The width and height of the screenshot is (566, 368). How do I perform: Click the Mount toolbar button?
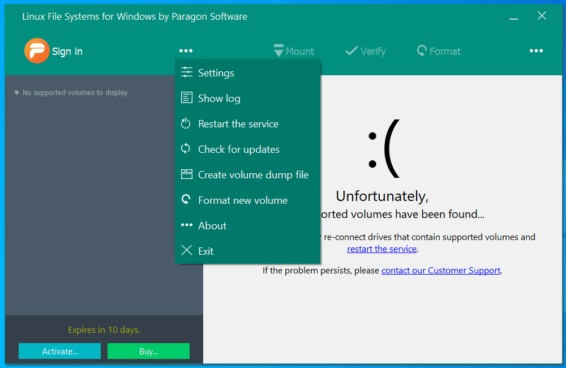coord(294,51)
